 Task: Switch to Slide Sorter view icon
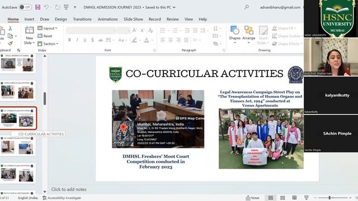282,198
